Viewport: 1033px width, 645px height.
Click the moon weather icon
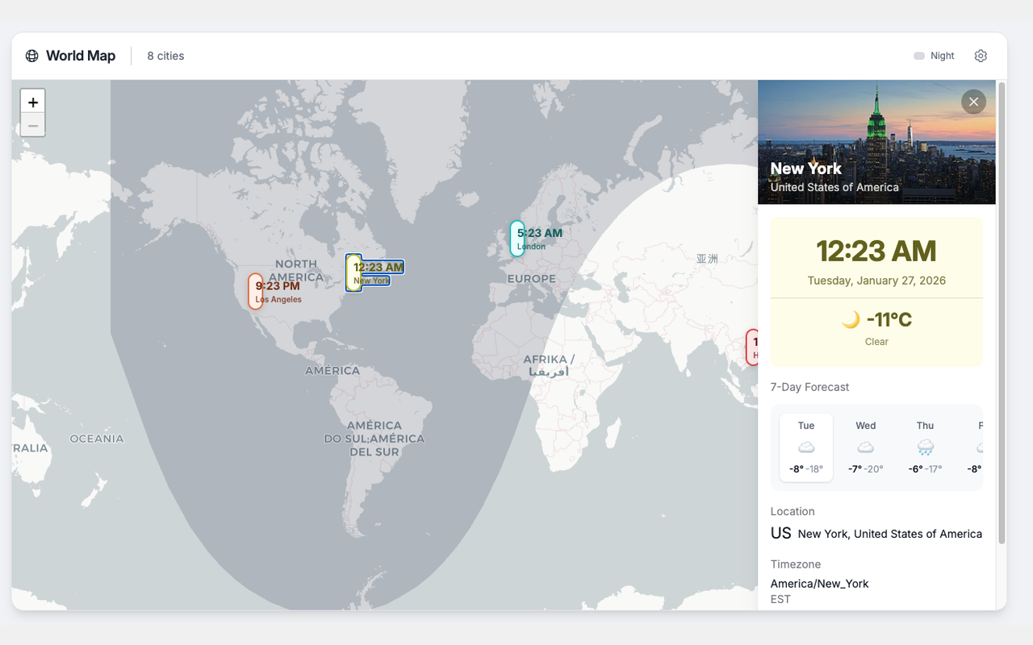(x=851, y=320)
